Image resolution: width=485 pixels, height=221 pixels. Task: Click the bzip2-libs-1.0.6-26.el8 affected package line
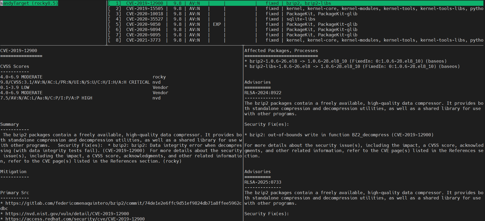[x=352, y=66]
